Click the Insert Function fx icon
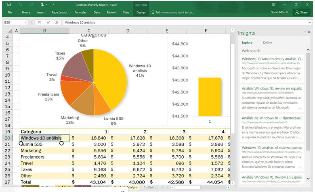This screenshot has height=192, width=315. pos(57,22)
